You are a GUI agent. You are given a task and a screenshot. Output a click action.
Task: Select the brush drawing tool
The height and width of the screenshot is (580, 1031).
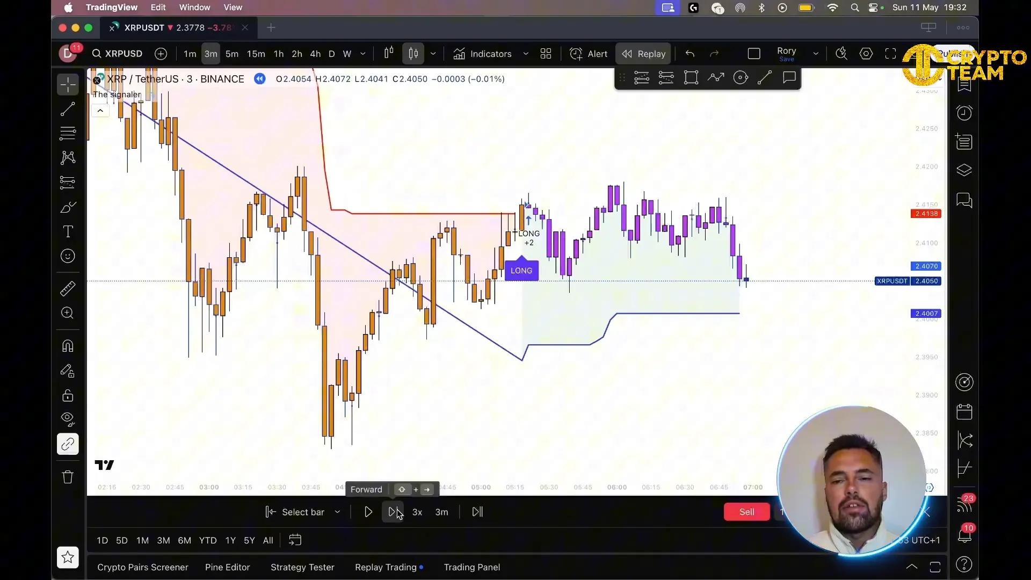click(68, 207)
